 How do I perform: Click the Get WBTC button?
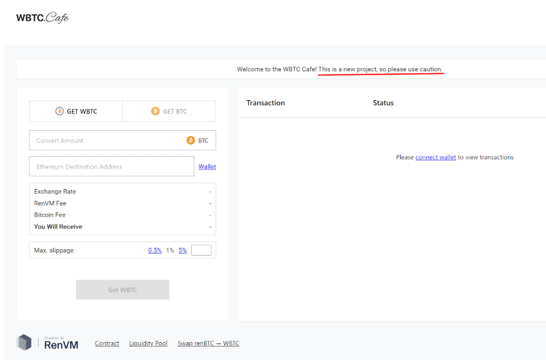pos(122,290)
